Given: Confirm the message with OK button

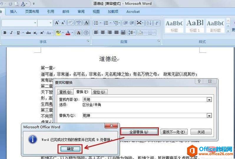Looking at the screenshot, I should (70, 149).
